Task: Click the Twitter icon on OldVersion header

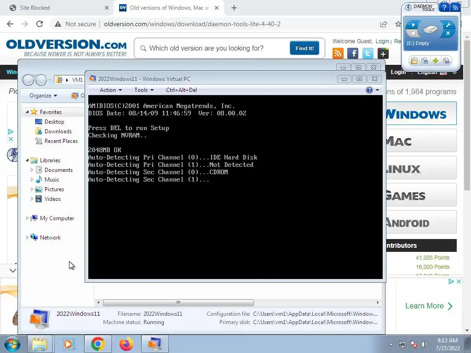Action: (x=368, y=53)
